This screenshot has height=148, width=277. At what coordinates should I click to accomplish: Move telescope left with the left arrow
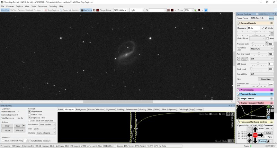click(250, 135)
